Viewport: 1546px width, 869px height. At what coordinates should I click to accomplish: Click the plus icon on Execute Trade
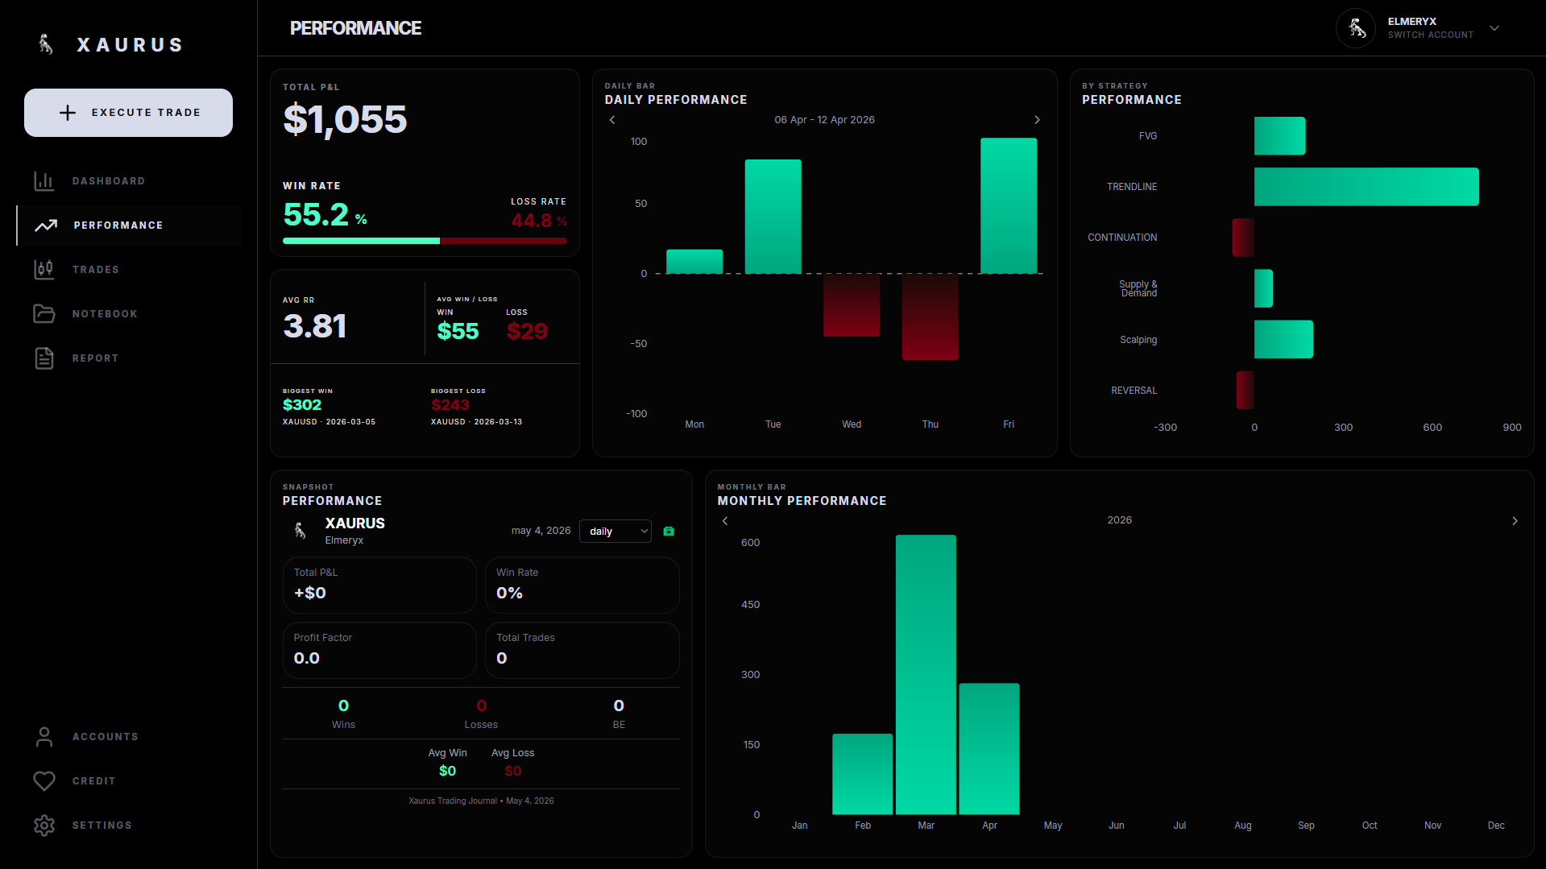click(68, 113)
